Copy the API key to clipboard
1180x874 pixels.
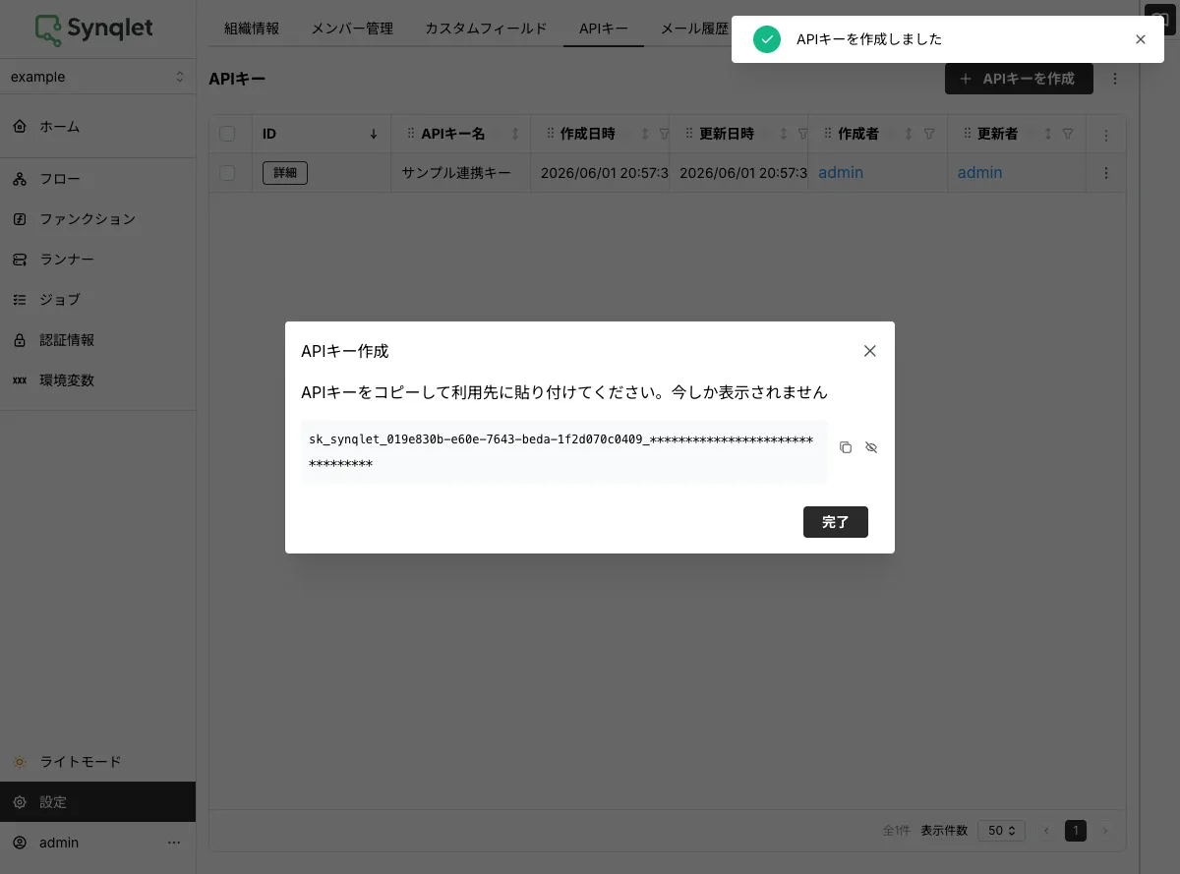(x=846, y=447)
